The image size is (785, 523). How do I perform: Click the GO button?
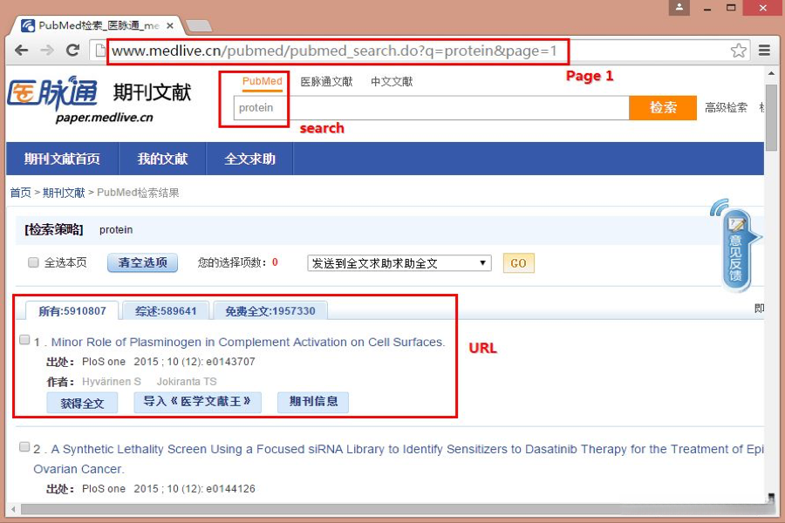pyautogui.click(x=518, y=263)
